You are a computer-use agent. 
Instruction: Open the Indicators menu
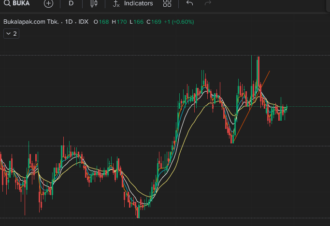coord(133,3)
